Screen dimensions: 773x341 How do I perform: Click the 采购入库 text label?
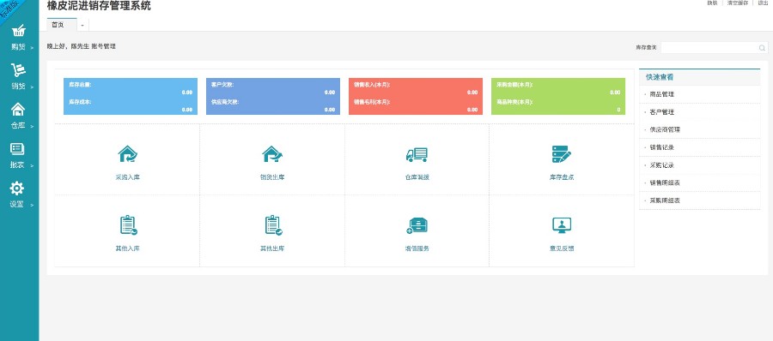click(128, 177)
